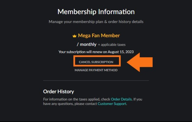Open the Order Details link
The width and height of the screenshot is (192, 122).
(121, 99)
